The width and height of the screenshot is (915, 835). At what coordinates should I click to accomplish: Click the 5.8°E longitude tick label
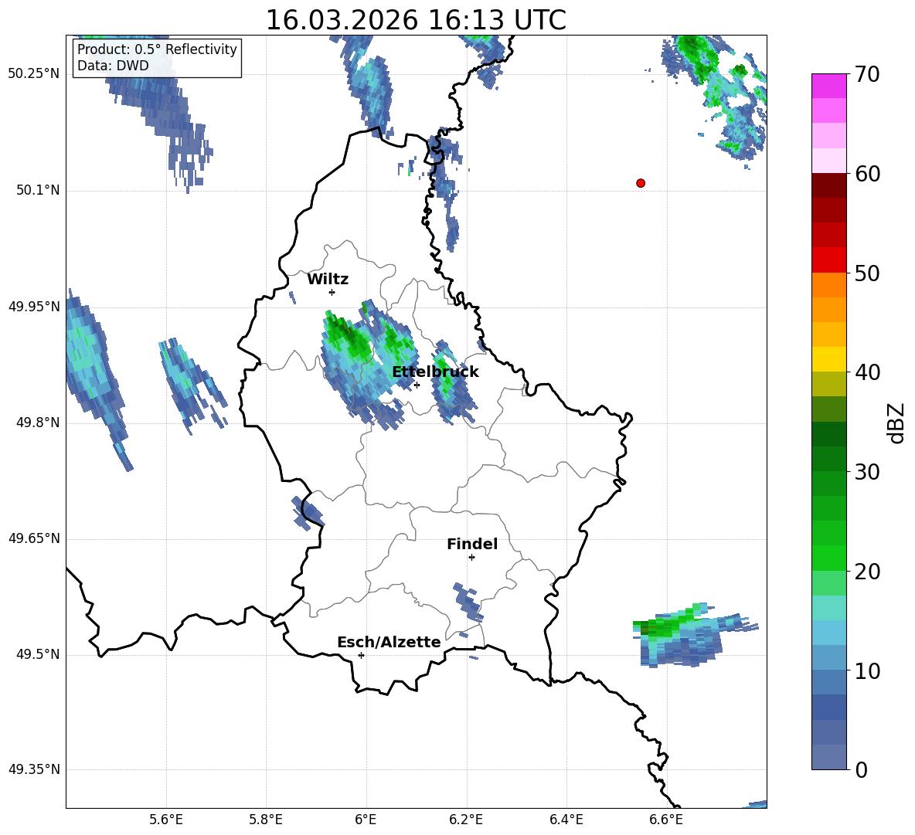point(266,820)
